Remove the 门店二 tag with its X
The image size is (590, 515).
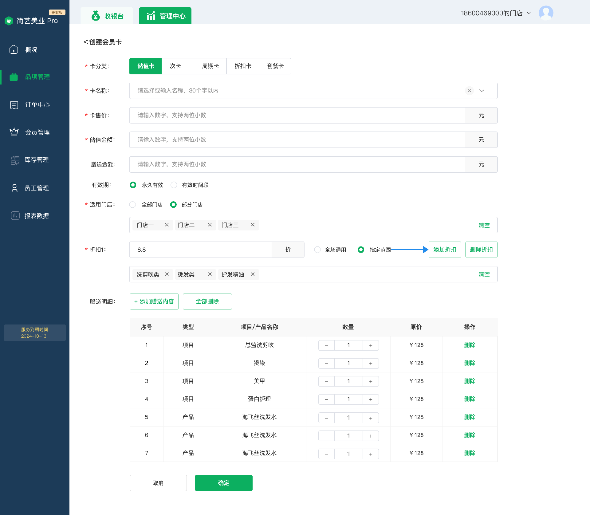coord(210,225)
